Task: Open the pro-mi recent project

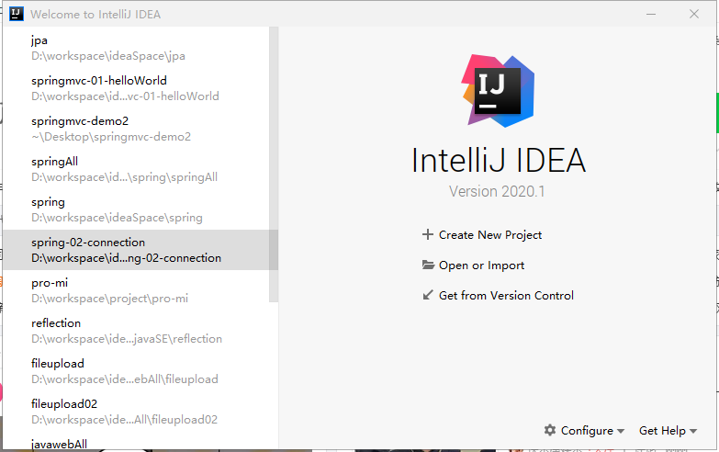Action: pyautogui.click(x=136, y=290)
